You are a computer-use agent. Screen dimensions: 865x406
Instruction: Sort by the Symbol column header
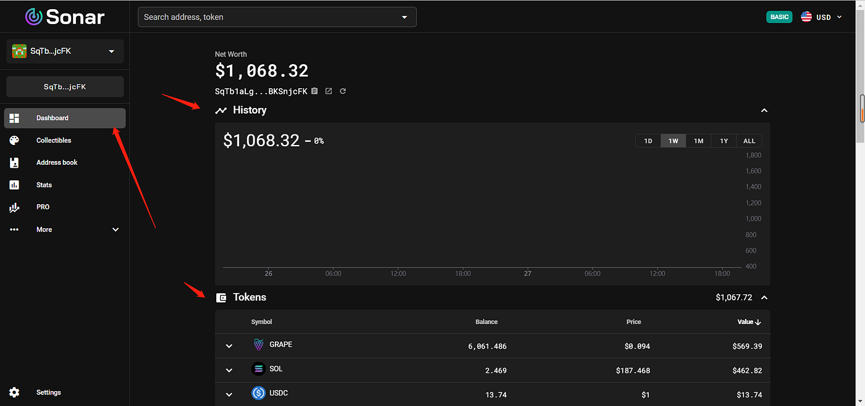(261, 322)
